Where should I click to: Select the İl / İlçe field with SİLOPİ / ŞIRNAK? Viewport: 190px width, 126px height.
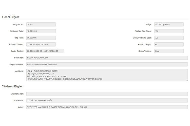pyautogui.click(x=168, y=24)
